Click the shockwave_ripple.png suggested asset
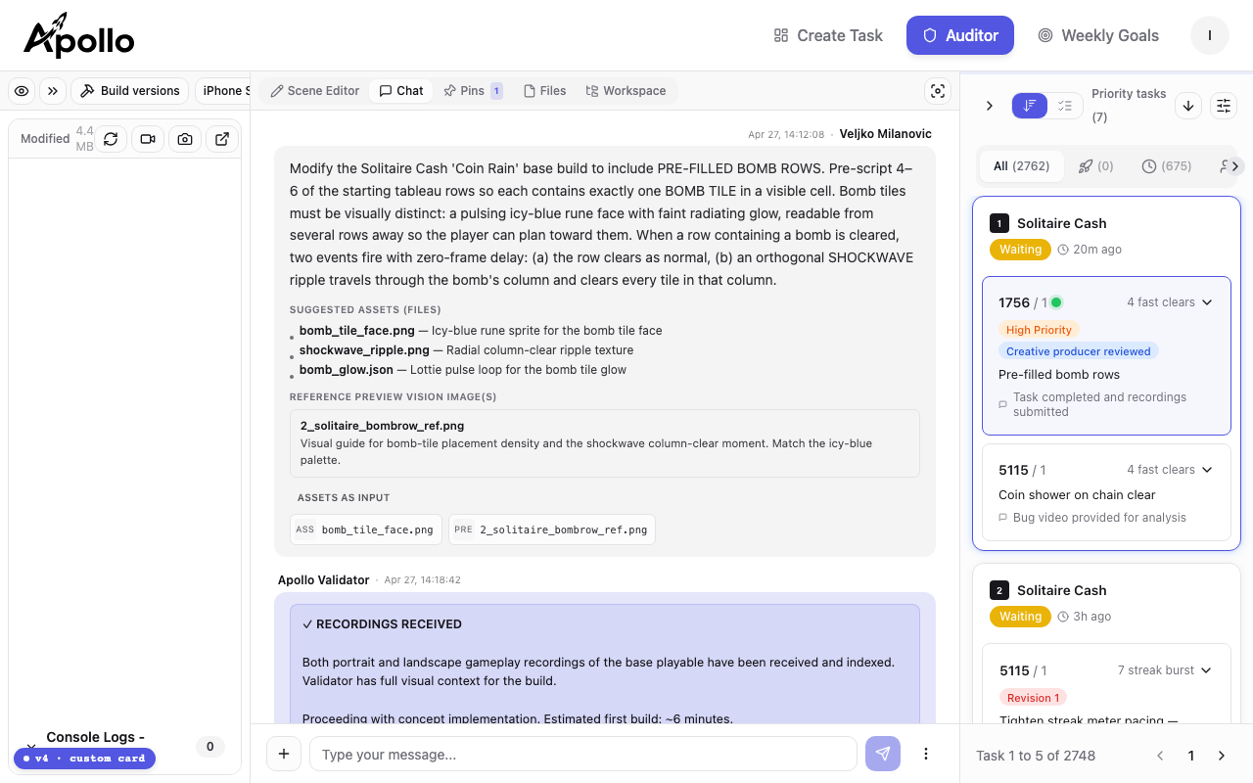The image size is (1253, 783). (x=364, y=350)
